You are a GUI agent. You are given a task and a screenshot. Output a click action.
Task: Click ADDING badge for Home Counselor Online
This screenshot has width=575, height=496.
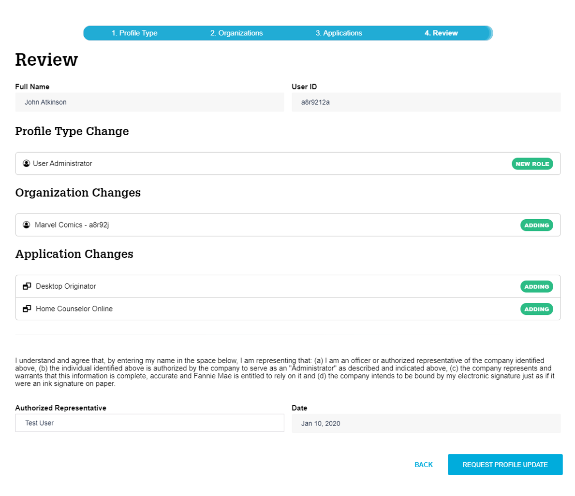(x=536, y=309)
